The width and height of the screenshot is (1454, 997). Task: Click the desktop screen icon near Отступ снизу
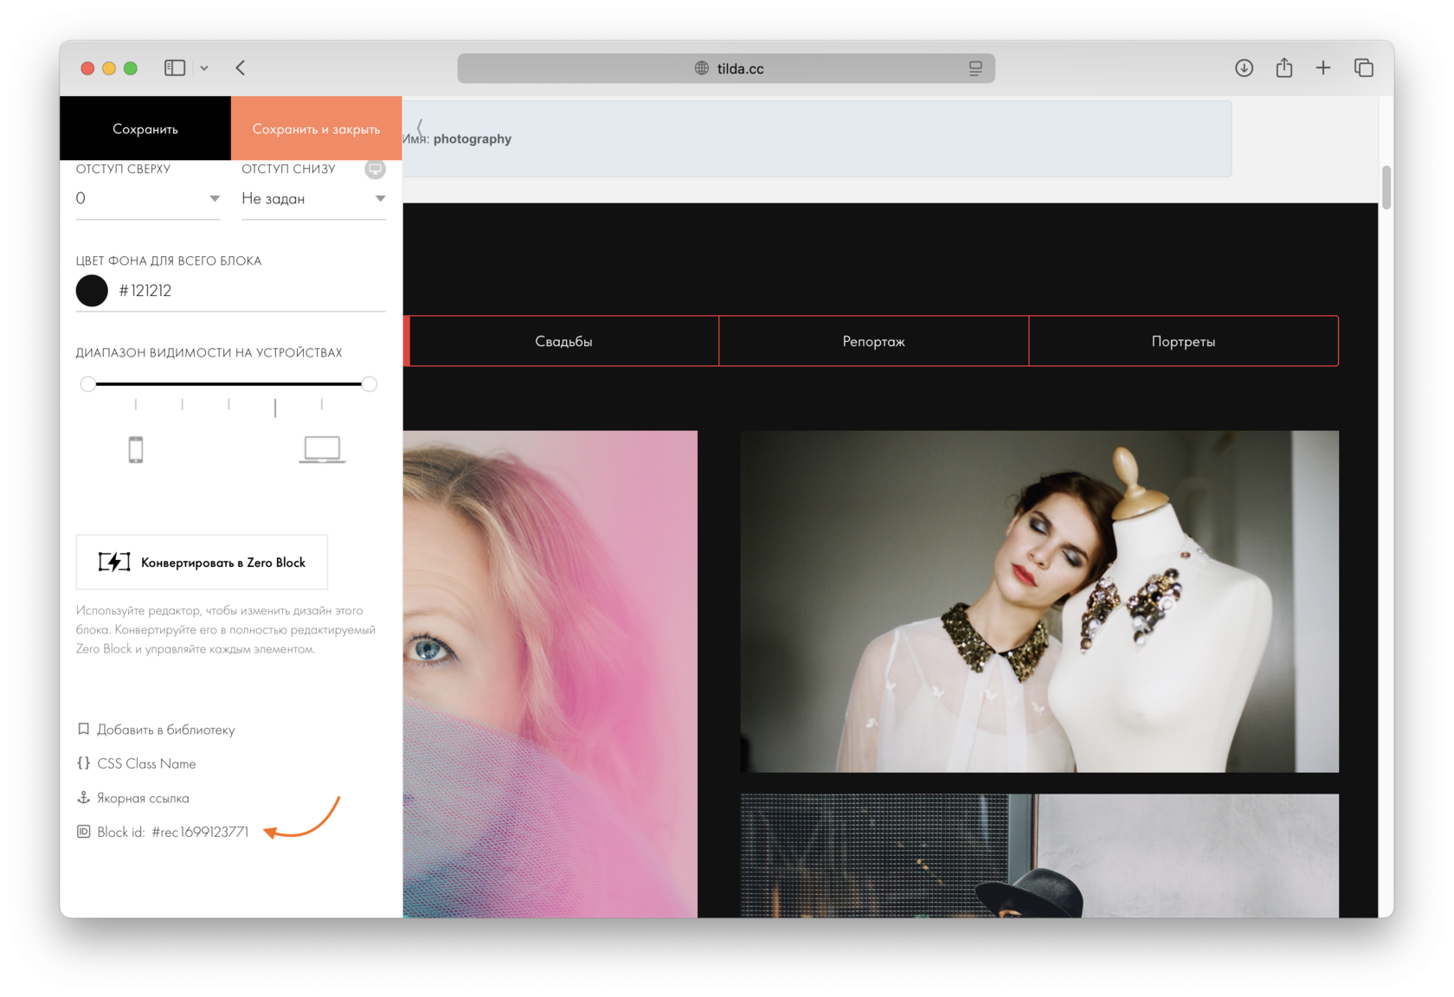(x=375, y=169)
